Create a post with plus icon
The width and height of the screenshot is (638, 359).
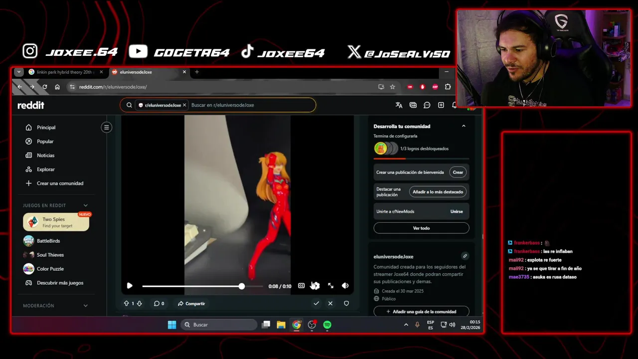click(x=441, y=105)
